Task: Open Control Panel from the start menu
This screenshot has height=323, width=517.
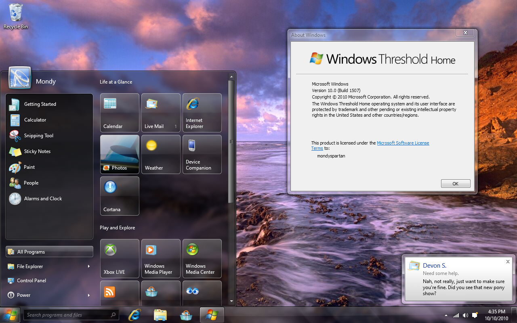Action: pyautogui.click(x=50, y=281)
